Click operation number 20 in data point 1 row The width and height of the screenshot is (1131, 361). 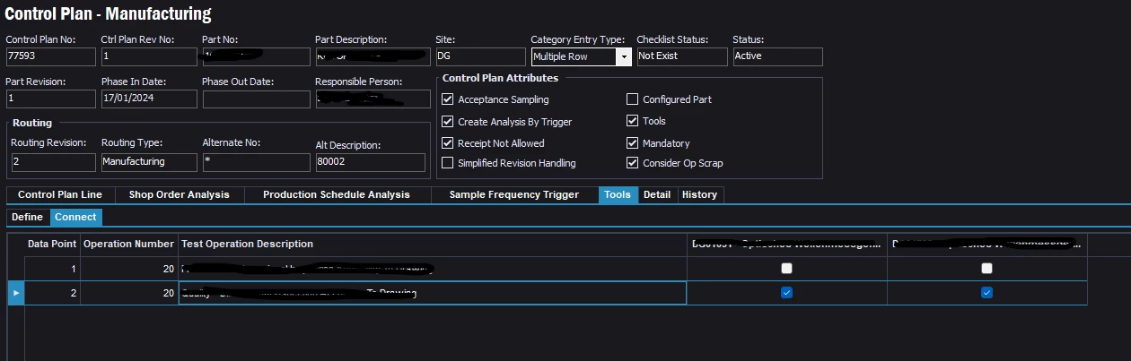point(129,268)
